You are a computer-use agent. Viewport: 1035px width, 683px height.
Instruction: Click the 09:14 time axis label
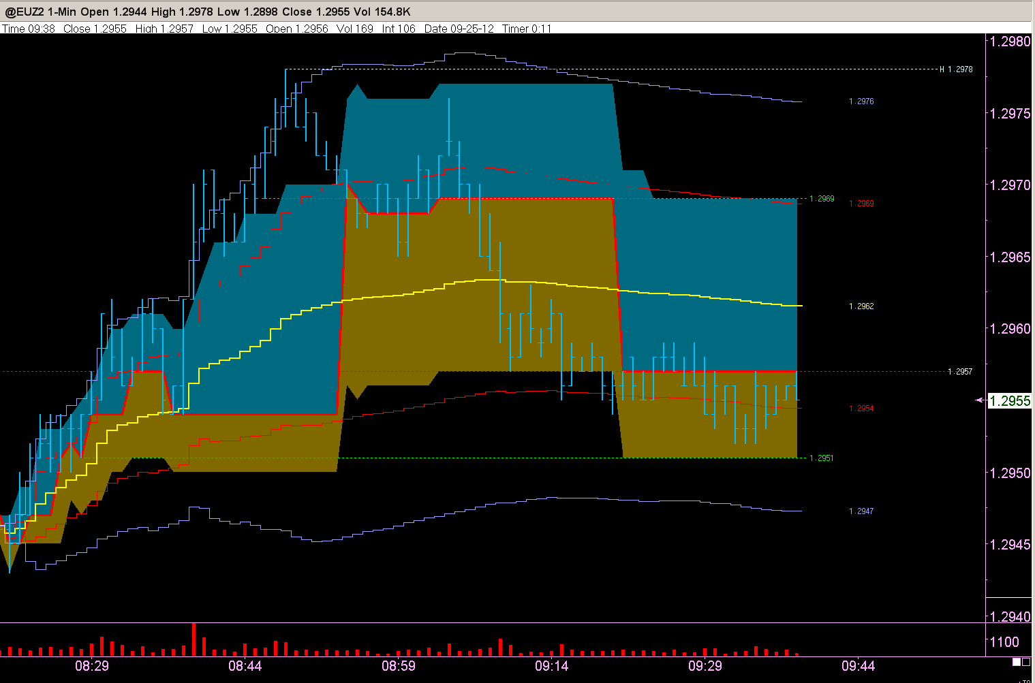(x=552, y=665)
